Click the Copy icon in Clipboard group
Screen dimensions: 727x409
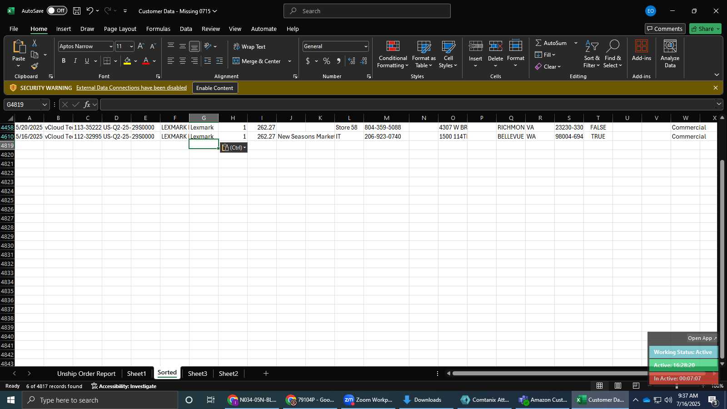point(35,55)
